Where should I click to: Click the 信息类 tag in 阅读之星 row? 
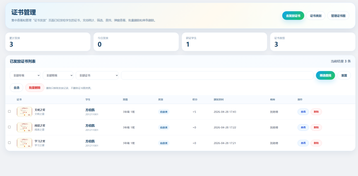point(164,127)
